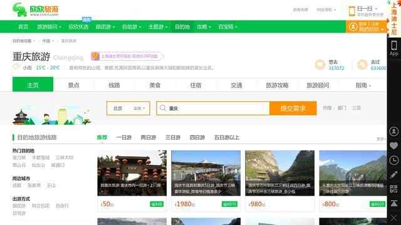Click the orange search submit button

click(293, 108)
